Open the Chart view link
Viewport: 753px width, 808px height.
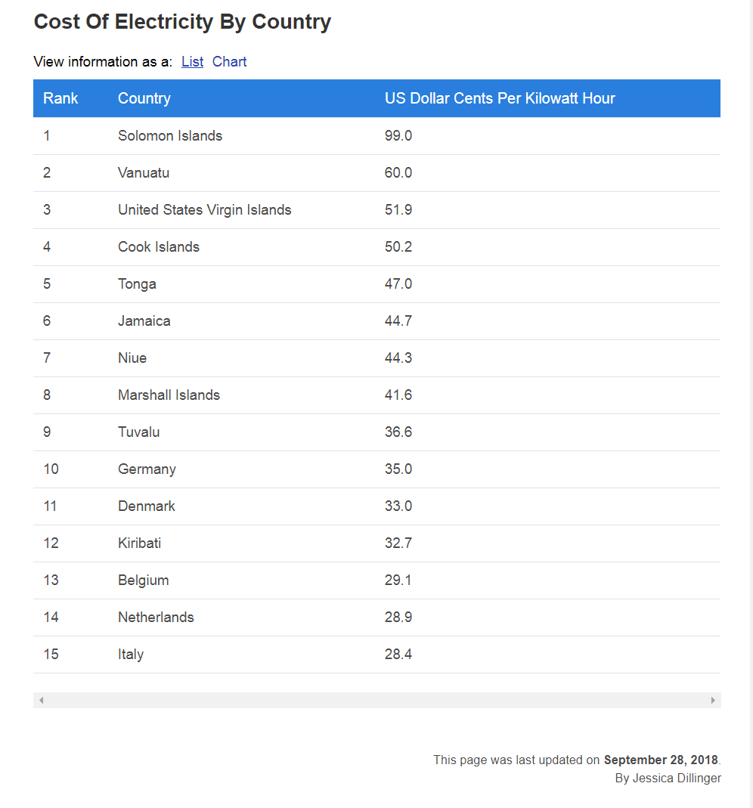click(229, 62)
